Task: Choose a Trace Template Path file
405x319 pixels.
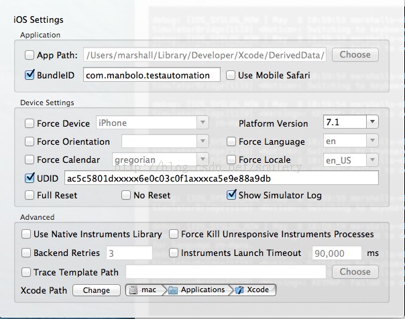Action: 355,271
